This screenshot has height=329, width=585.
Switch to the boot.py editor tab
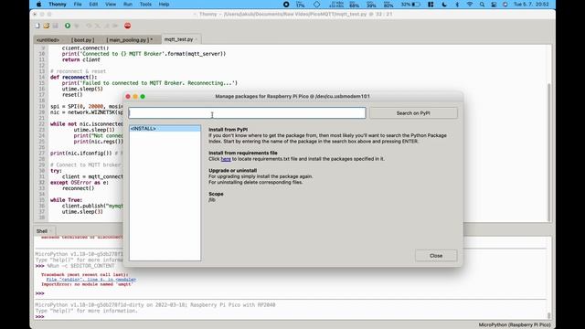pos(83,39)
